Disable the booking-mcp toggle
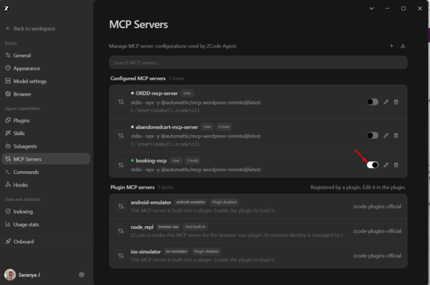Screen dimensions: 430x285 click(x=373, y=165)
